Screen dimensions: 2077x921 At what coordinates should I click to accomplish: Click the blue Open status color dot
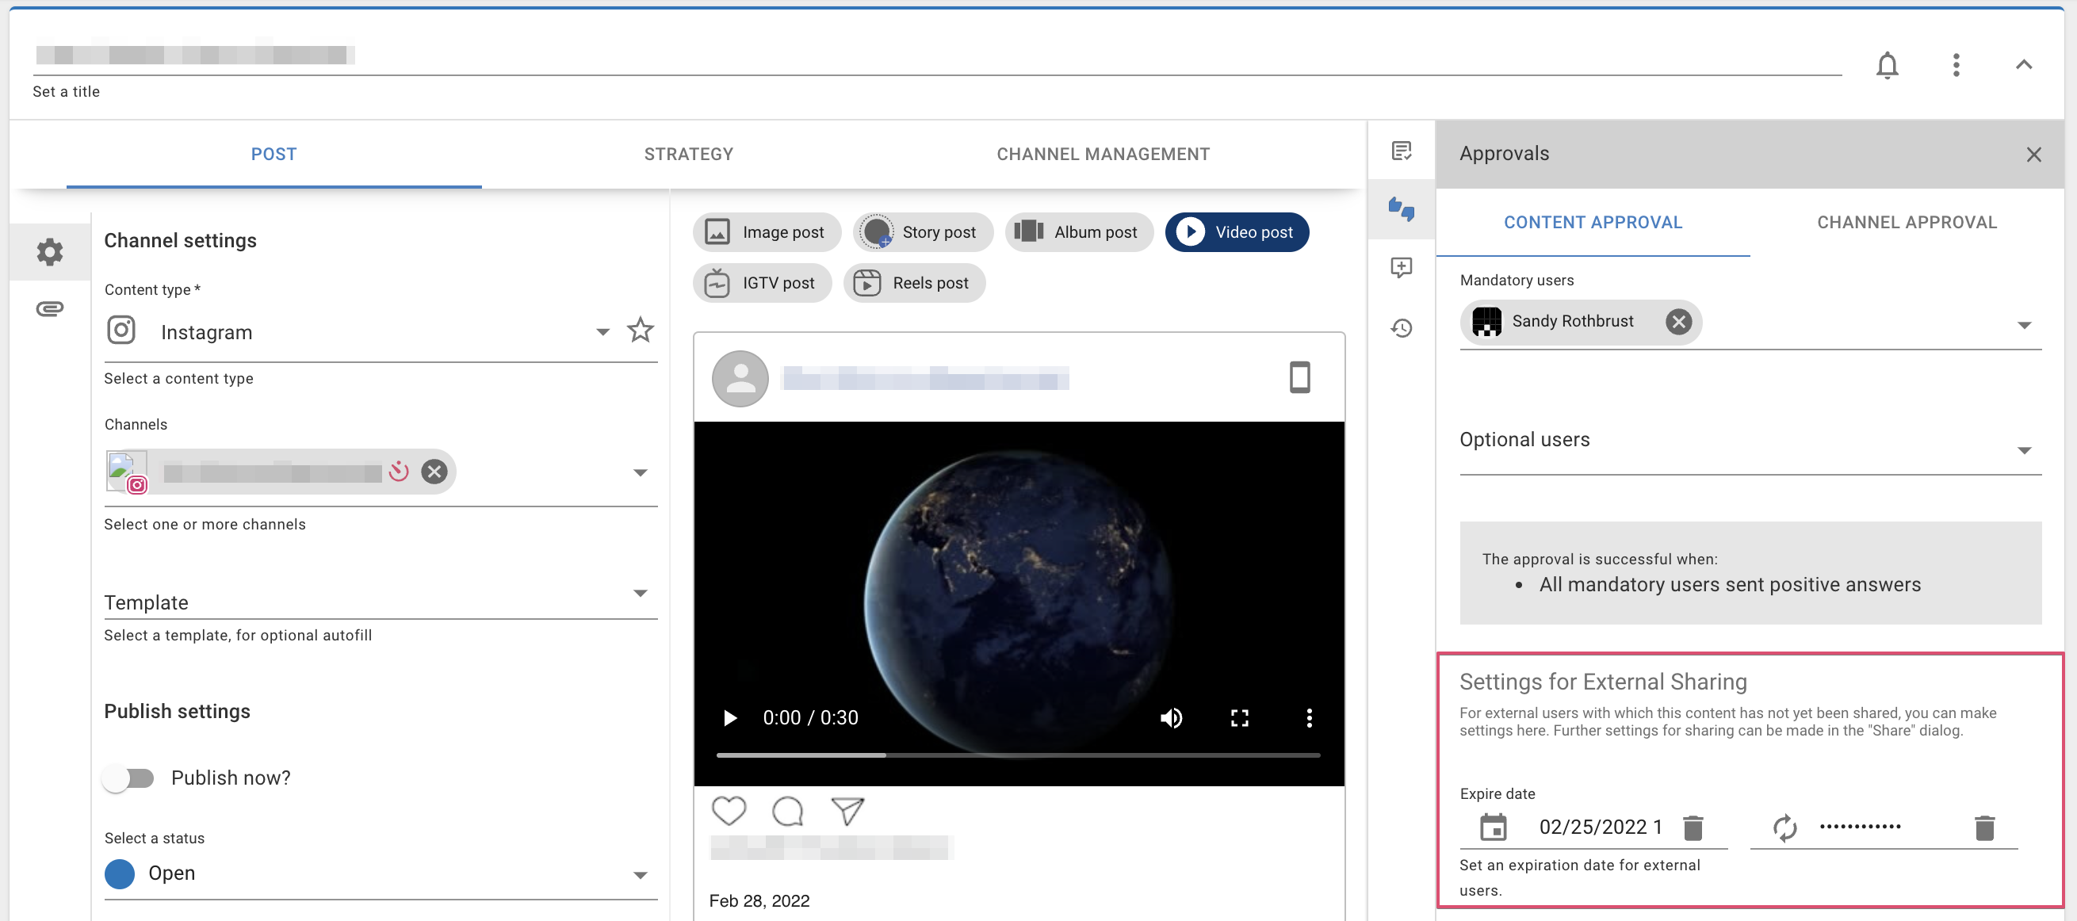[x=120, y=873]
